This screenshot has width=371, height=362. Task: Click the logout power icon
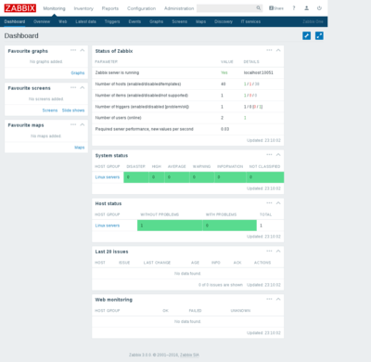[319, 8]
